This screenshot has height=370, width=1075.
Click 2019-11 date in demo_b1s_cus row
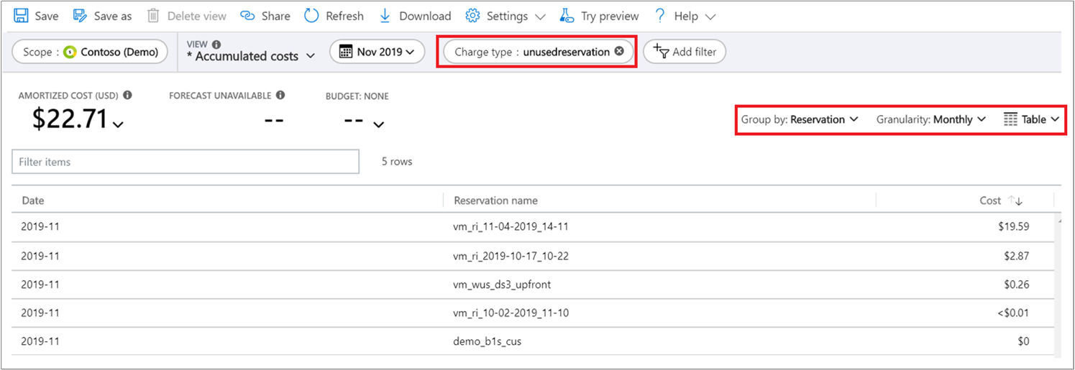[x=39, y=341]
